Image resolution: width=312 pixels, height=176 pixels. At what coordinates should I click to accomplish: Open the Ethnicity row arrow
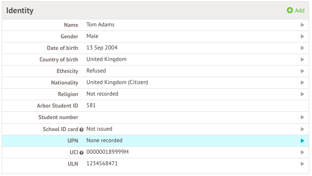coord(303,71)
